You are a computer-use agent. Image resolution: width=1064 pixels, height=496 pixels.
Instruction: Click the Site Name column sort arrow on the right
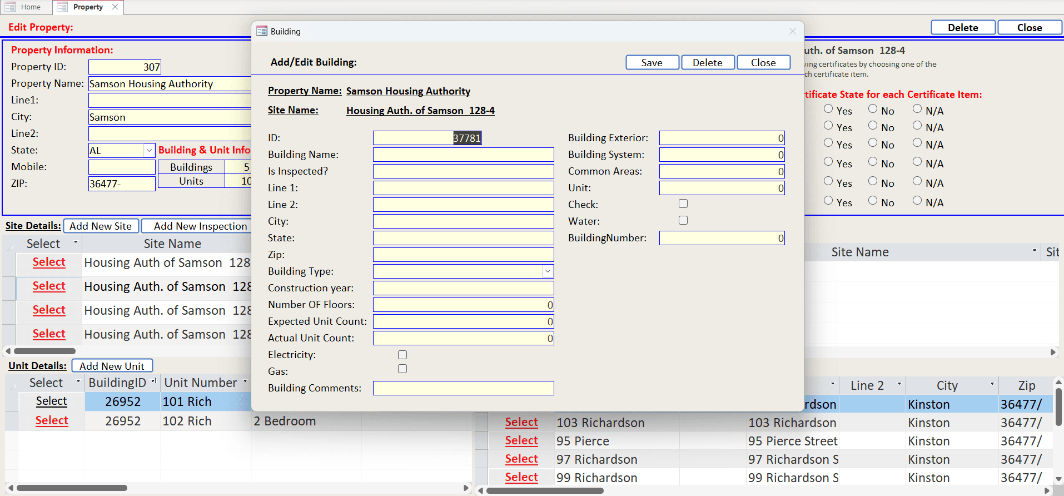[1035, 251]
